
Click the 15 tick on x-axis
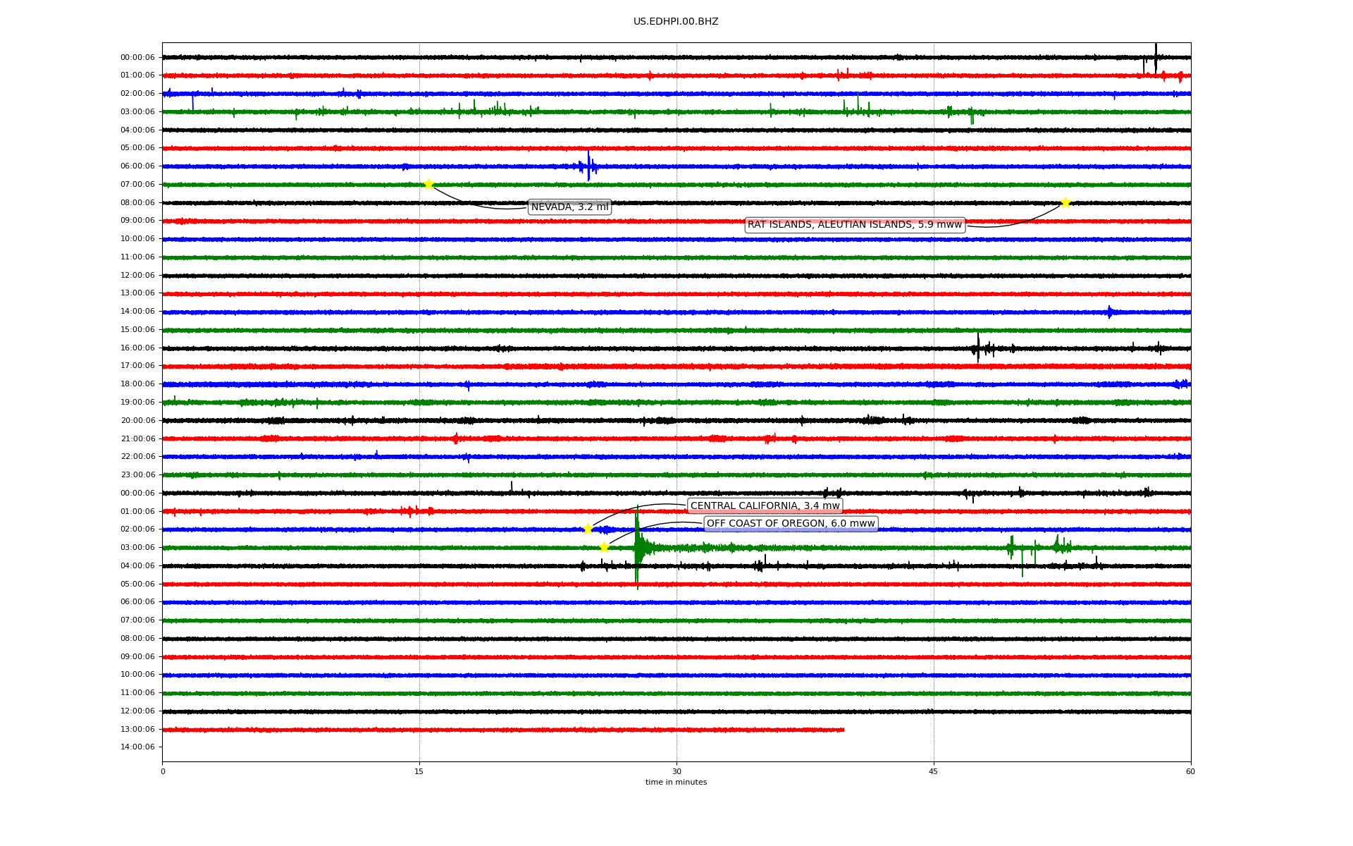419,772
